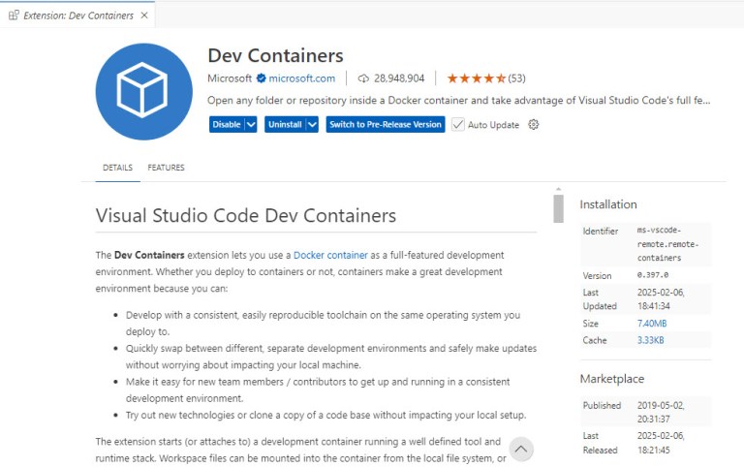This screenshot has width=744, height=467.
Task: Click the Installation section heading
Action: 608,204
